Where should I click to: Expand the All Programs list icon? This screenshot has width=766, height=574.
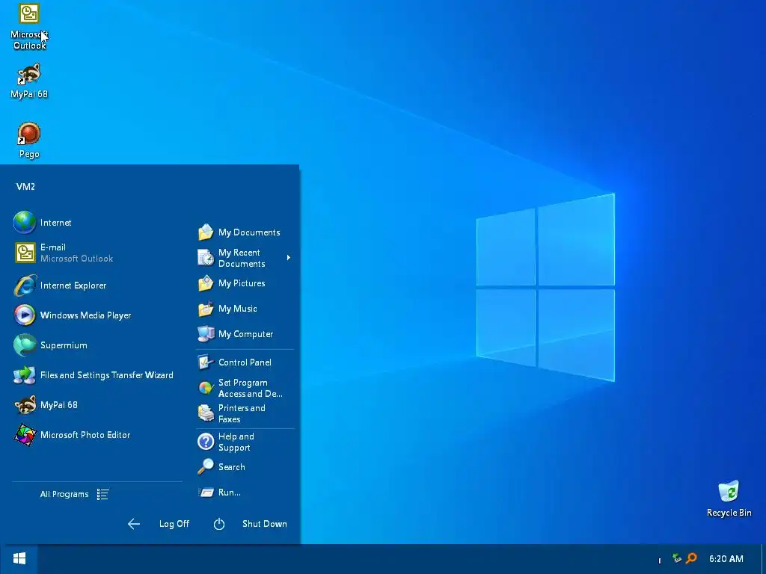pyautogui.click(x=102, y=495)
